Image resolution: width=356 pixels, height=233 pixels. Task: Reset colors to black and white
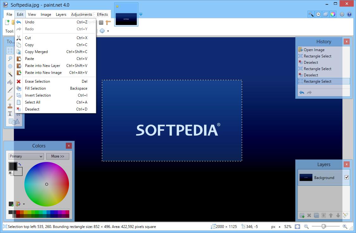[10, 173]
